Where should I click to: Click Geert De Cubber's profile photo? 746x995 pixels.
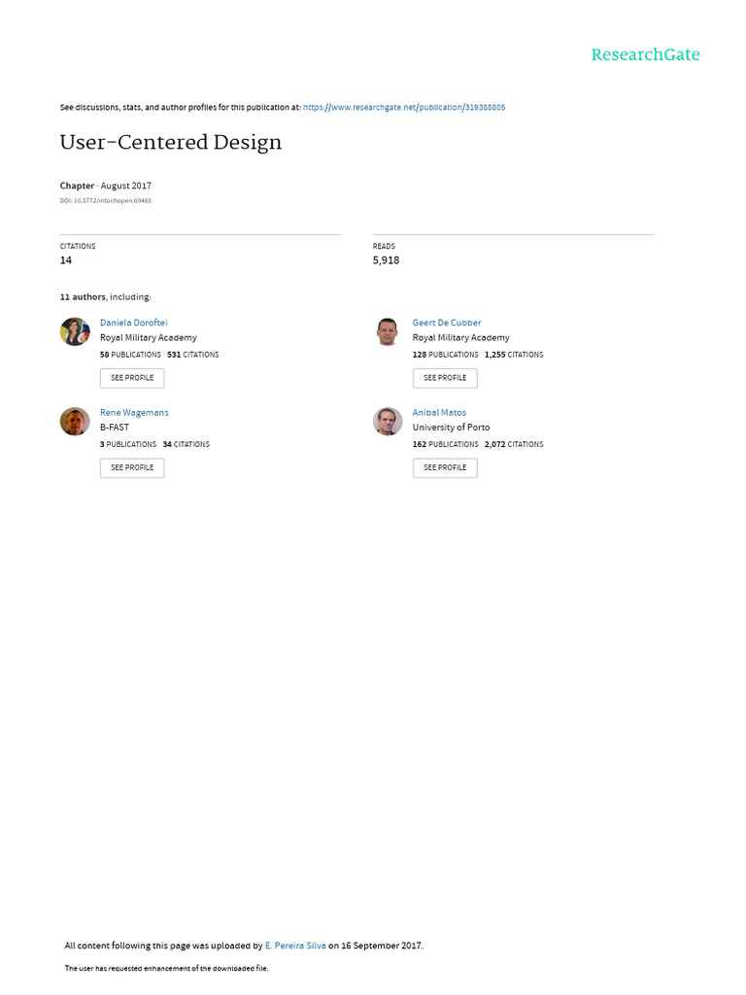388,331
